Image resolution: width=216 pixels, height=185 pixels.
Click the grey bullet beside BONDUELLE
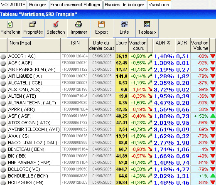coord(3,176)
